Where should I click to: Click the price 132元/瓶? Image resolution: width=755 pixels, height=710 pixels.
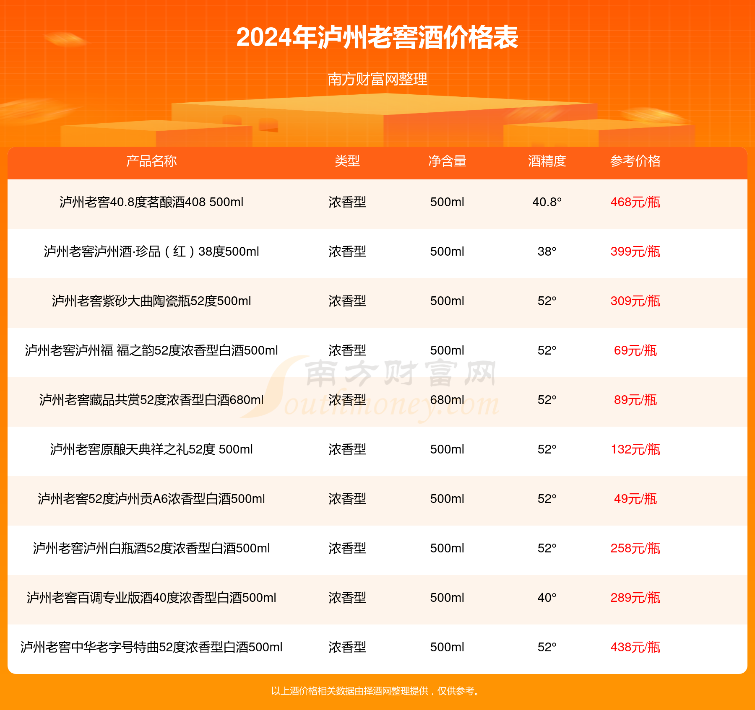pos(635,449)
